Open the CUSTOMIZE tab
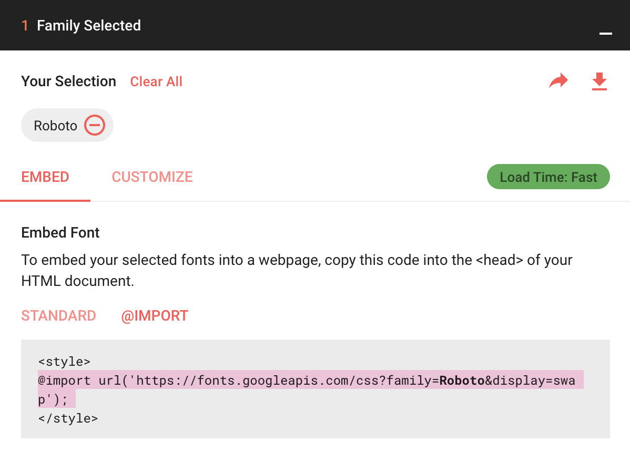630x452 pixels. [x=152, y=177]
